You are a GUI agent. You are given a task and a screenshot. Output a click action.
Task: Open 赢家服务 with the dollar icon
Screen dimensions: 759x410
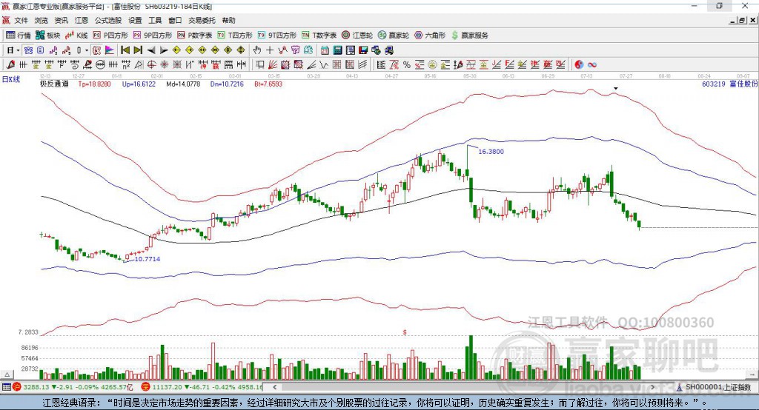click(469, 36)
